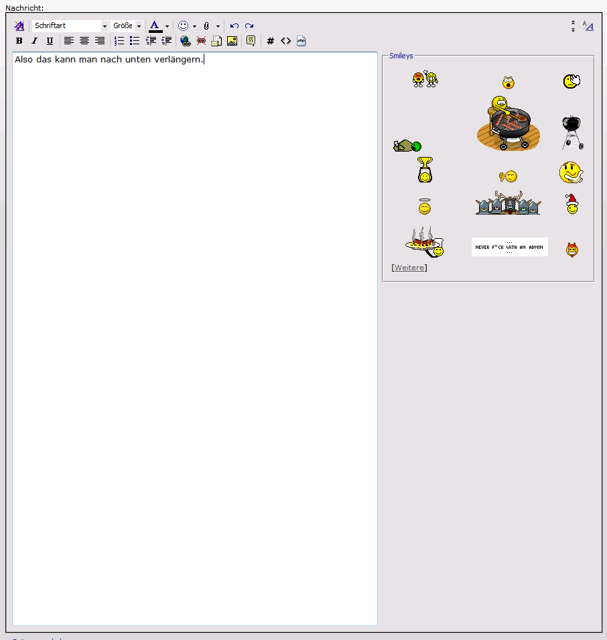Increase the text indent

[x=166, y=41]
